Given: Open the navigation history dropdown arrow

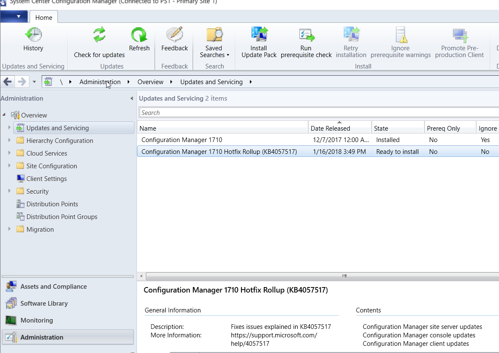Looking at the screenshot, I should point(34,82).
